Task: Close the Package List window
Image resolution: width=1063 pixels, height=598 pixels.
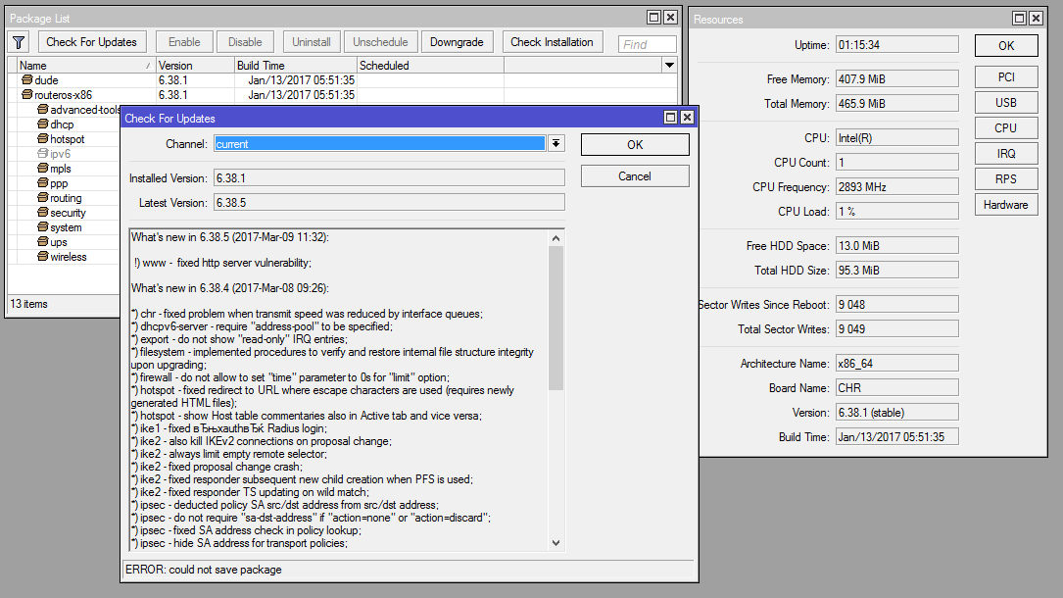Action: tap(670, 17)
